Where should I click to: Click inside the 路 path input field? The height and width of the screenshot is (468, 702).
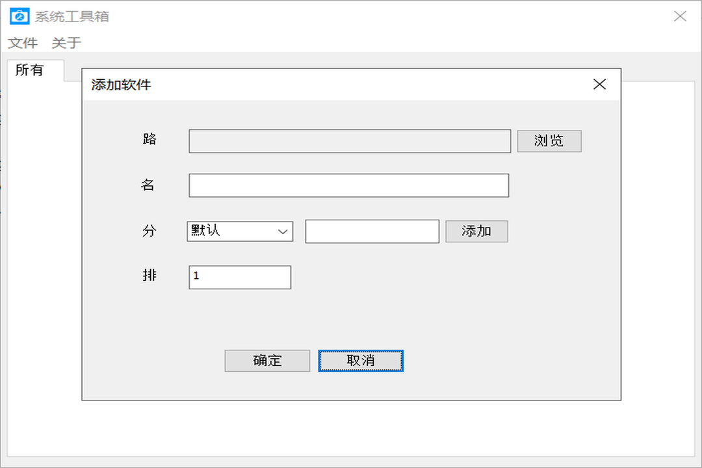[349, 141]
